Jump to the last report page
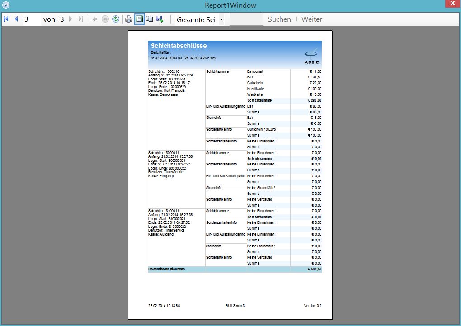Viewport: 461px width, 326px height. click(81, 19)
